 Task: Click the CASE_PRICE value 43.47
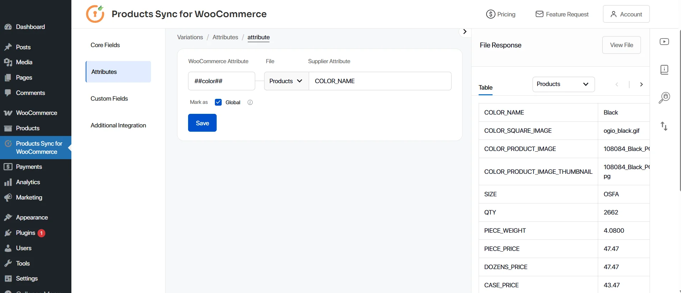click(612, 285)
